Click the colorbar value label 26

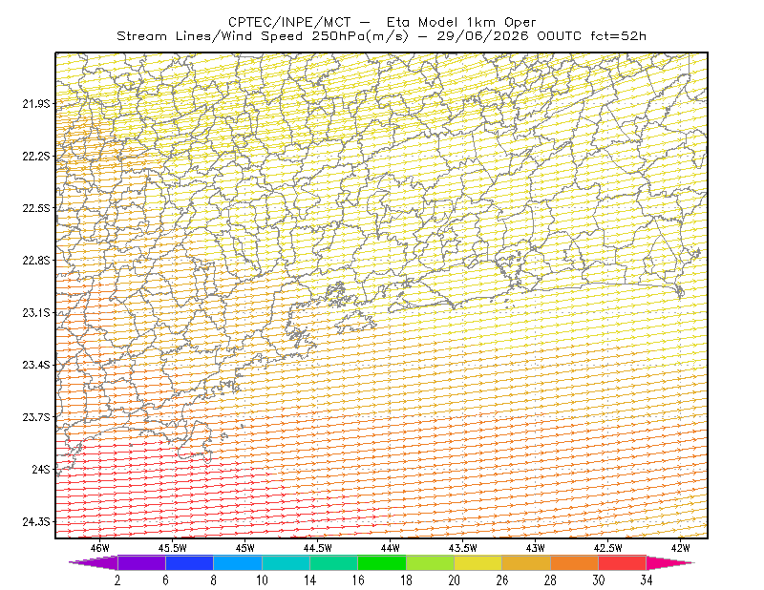pos(502,580)
